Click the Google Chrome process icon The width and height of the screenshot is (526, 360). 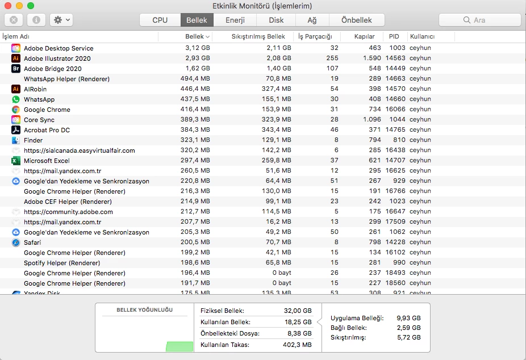tap(16, 110)
